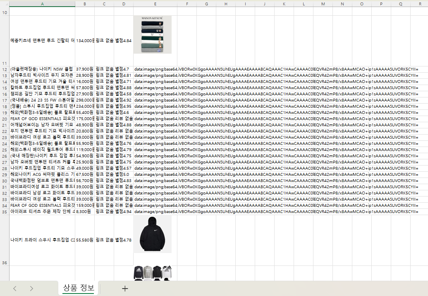
Task: Select the 55,580원 price cell
Action: (85, 240)
